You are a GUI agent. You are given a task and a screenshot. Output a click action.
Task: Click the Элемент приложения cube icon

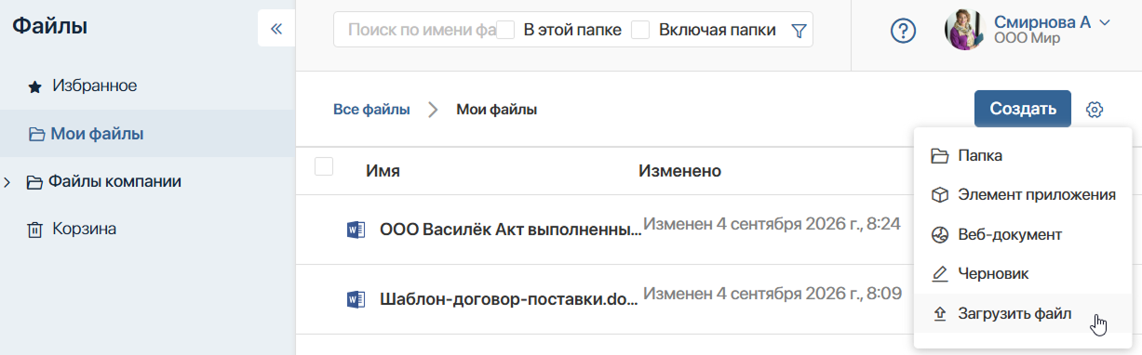click(x=939, y=195)
